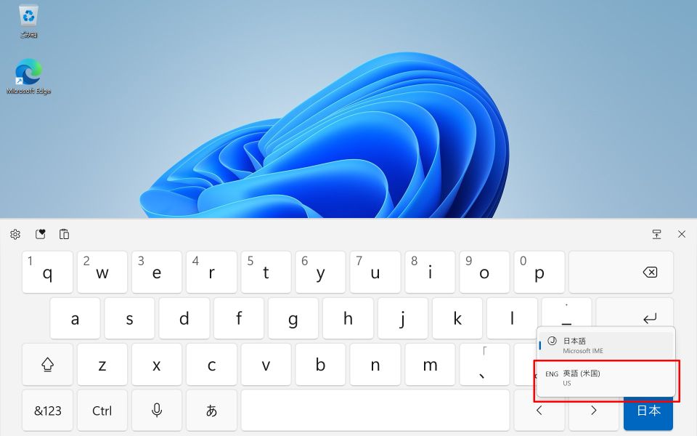The image size is (697, 436).
Task: Tap the backspace key
Action: (x=621, y=272)
